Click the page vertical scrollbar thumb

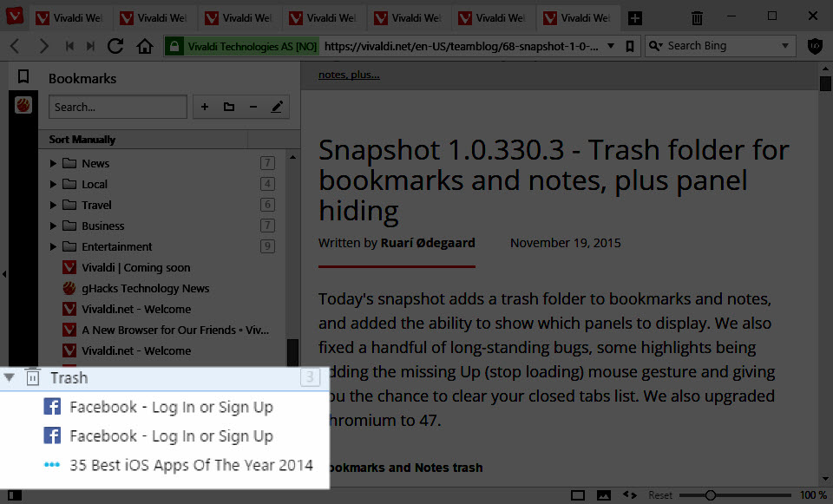[825, 83]
